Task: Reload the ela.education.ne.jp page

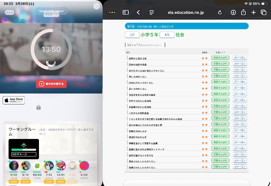Action: [x=220, y=13]
